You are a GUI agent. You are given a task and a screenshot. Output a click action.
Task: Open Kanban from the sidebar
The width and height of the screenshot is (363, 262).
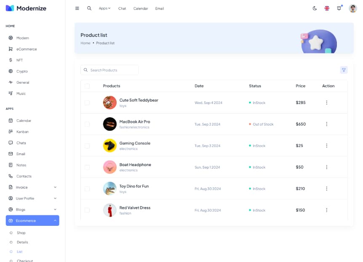click(22, 132)
